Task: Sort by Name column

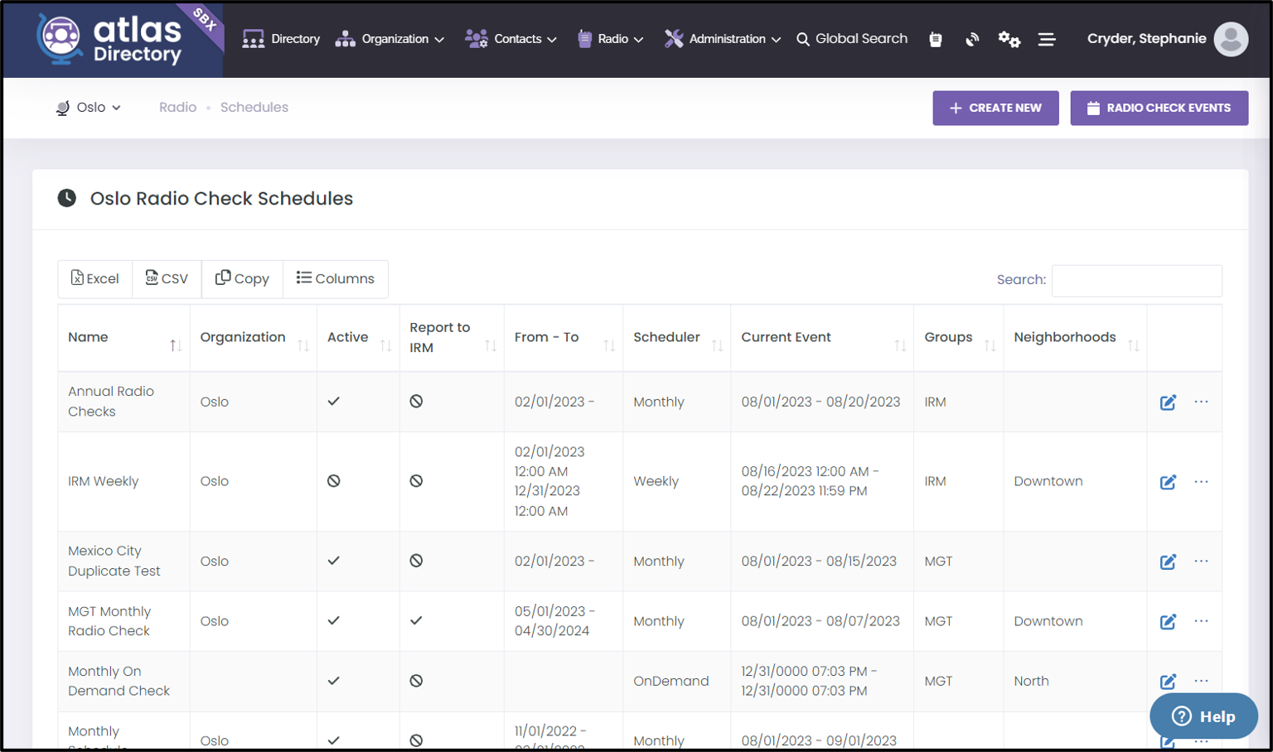Action: (x=124, y=338)
